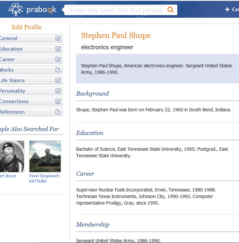This screenshot has width=239, height=243.
Task: Click the edit icon beside Life Stance
Action: (x=58, y=80)
